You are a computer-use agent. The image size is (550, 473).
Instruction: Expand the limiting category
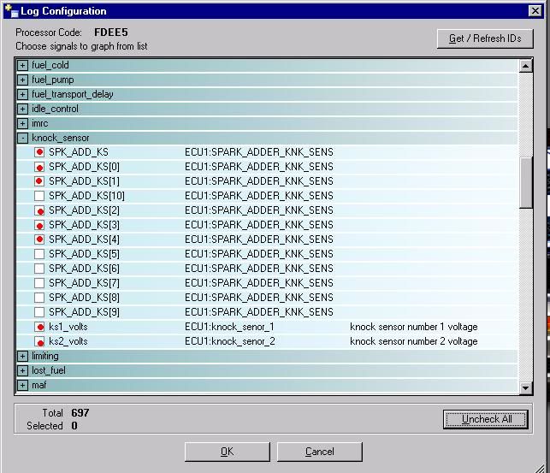pyautogui.click(x=22, y=356)
